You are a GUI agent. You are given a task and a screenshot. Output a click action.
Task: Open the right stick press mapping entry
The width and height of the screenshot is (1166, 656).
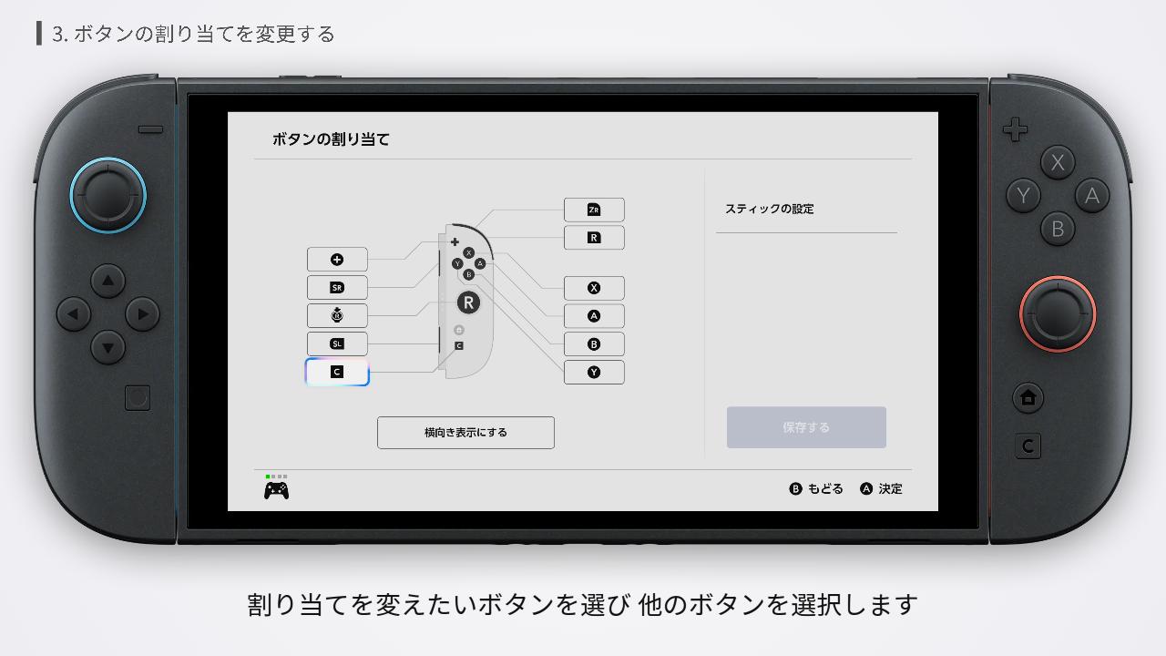click(x=337, y=315)
